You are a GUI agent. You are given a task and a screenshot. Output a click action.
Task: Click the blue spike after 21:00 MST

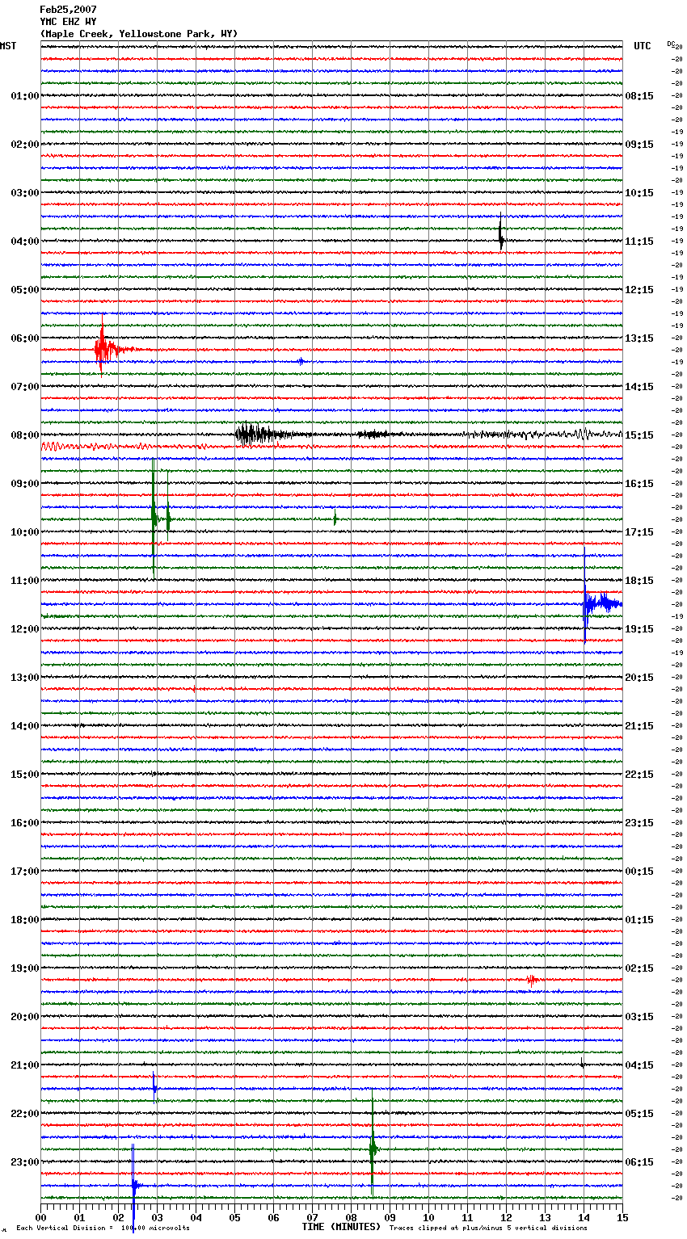[x=154, y=1086]
